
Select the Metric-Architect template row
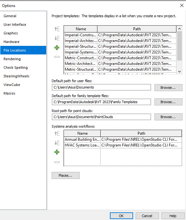click(x=120, y=64)
